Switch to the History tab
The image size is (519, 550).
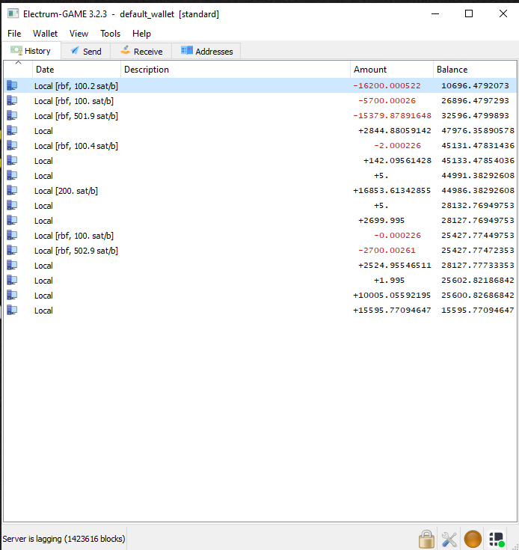coord(31,51)
